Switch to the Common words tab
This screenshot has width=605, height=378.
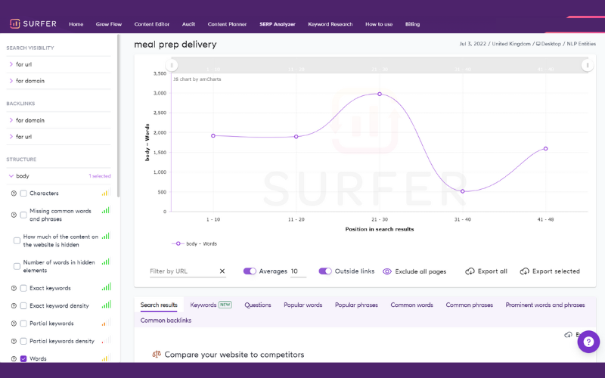click(x=411, y=305)
